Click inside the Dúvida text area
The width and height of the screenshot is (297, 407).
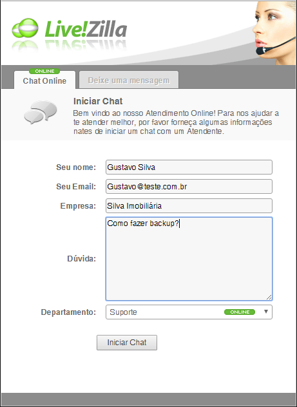(x=189, y=259)
